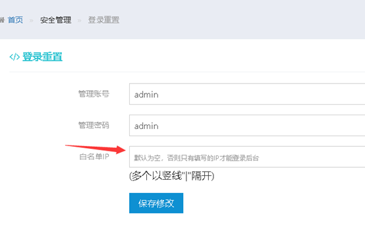Focus the 管理密码 input field
365x237 pixels.
point(247,125)
